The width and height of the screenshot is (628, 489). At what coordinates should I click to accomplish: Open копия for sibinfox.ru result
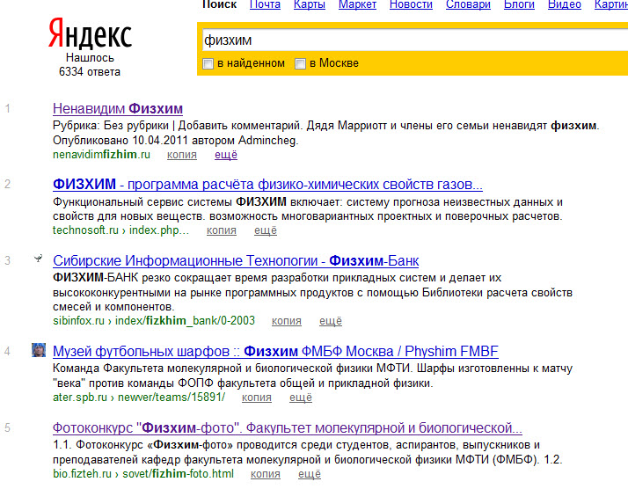click(287, 321)
